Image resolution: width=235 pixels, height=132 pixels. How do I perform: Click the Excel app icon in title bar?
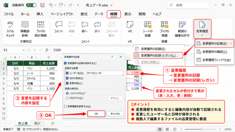[x=6, y=5]
